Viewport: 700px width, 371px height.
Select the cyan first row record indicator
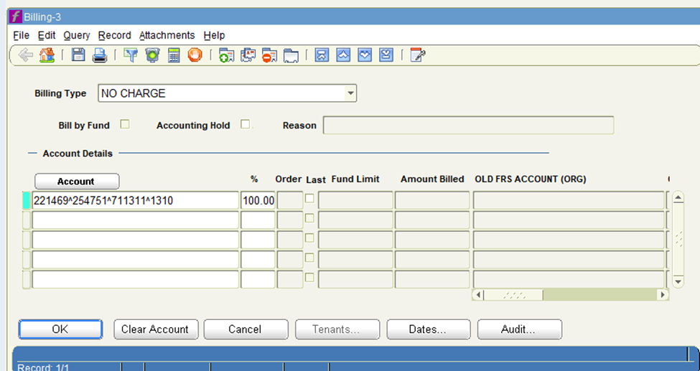pyautogui.click(x=27, y=200)
